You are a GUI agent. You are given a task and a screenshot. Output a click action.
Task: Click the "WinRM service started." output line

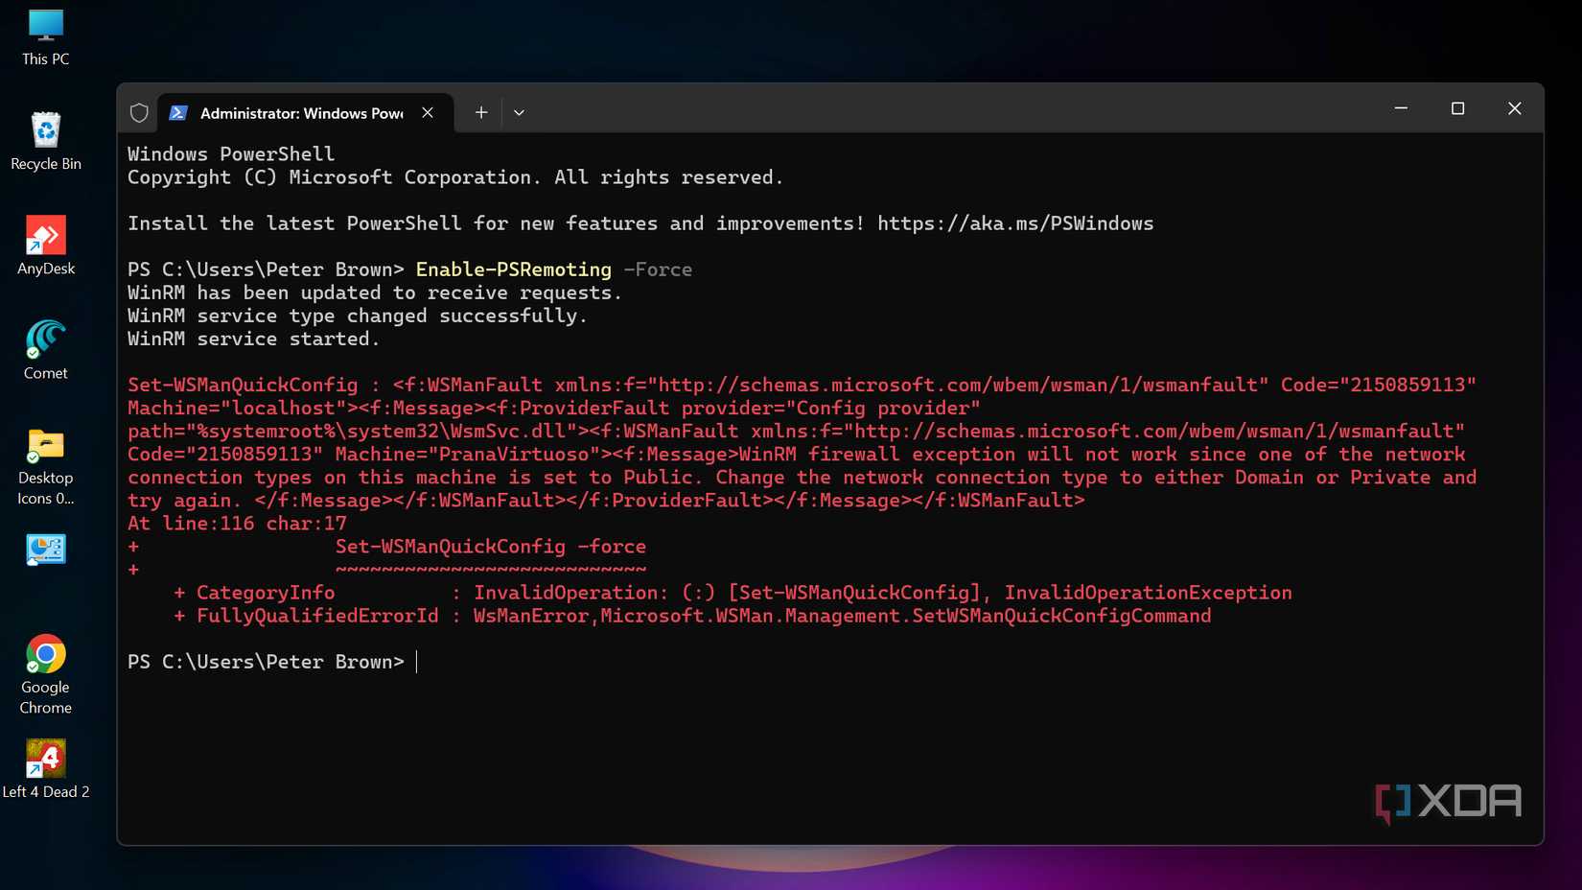click(x=254, y=339)
